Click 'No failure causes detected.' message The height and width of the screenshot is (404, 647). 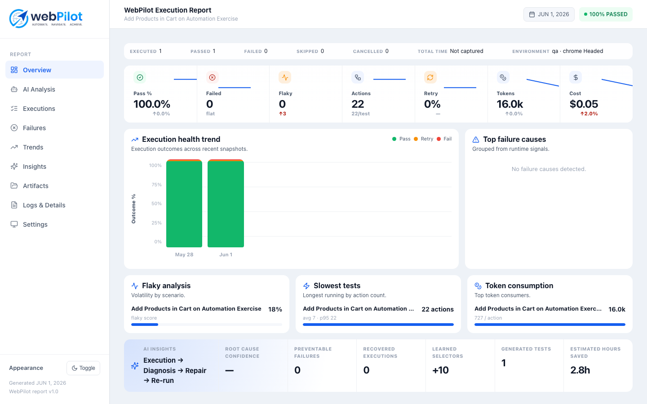(549, 169)
